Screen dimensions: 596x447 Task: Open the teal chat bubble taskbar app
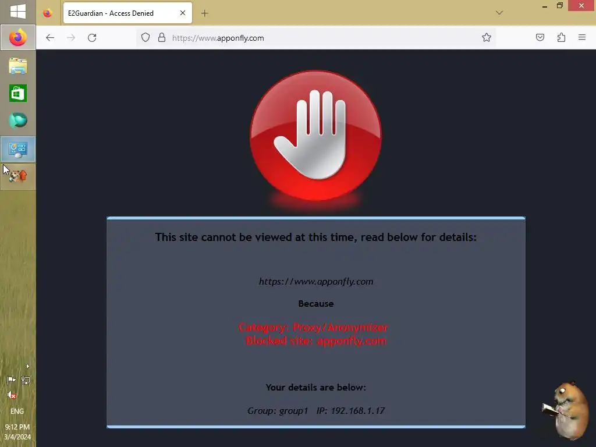pyautogui.click(x=18, y=120)
